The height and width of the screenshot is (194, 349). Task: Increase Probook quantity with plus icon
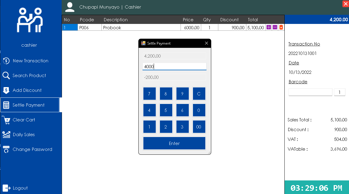tap(269, 27)
